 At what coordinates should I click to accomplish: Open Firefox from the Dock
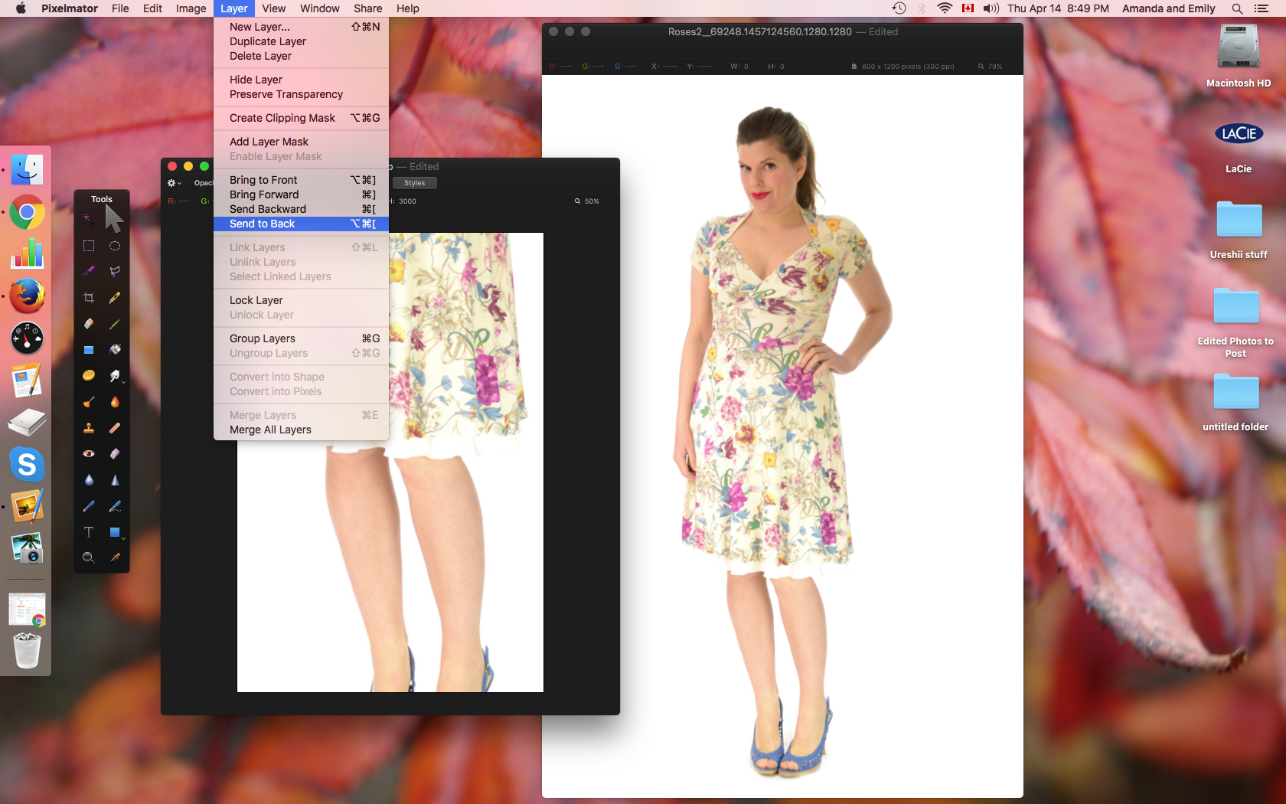pos(27,296)
